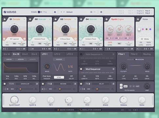Click the Synth Cutoff macro knob
159x118 pixels.
click(x=14, y=100)
